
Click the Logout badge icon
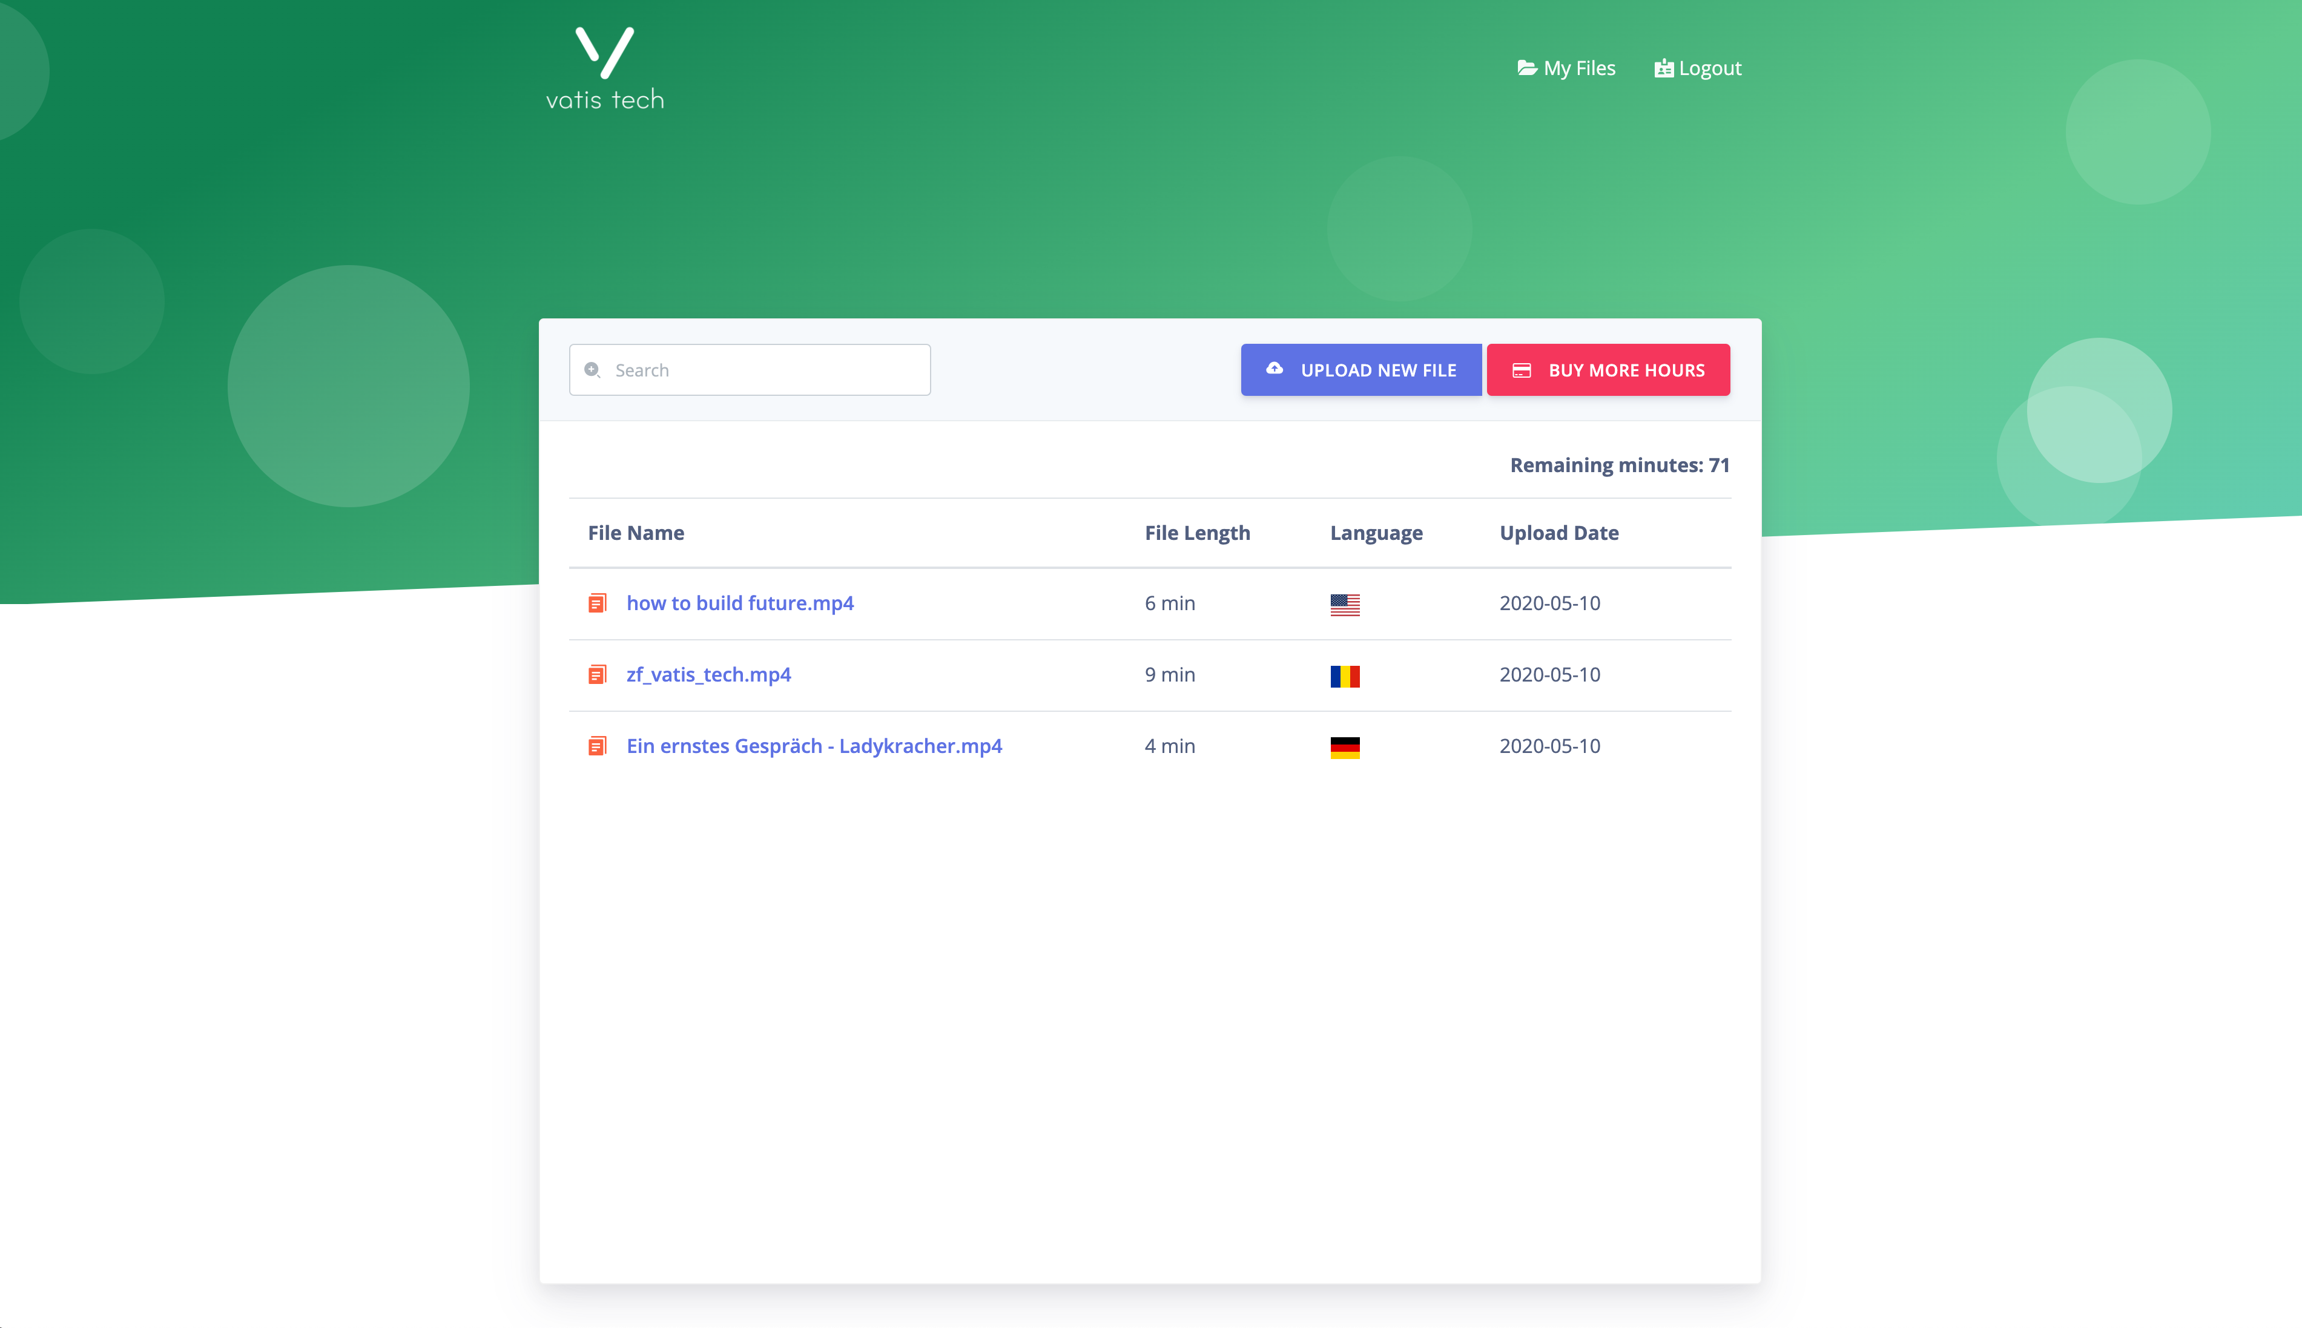click(1663, 68)
